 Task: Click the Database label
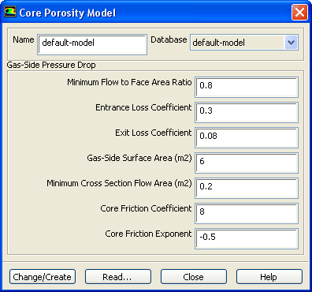(169, 39)
